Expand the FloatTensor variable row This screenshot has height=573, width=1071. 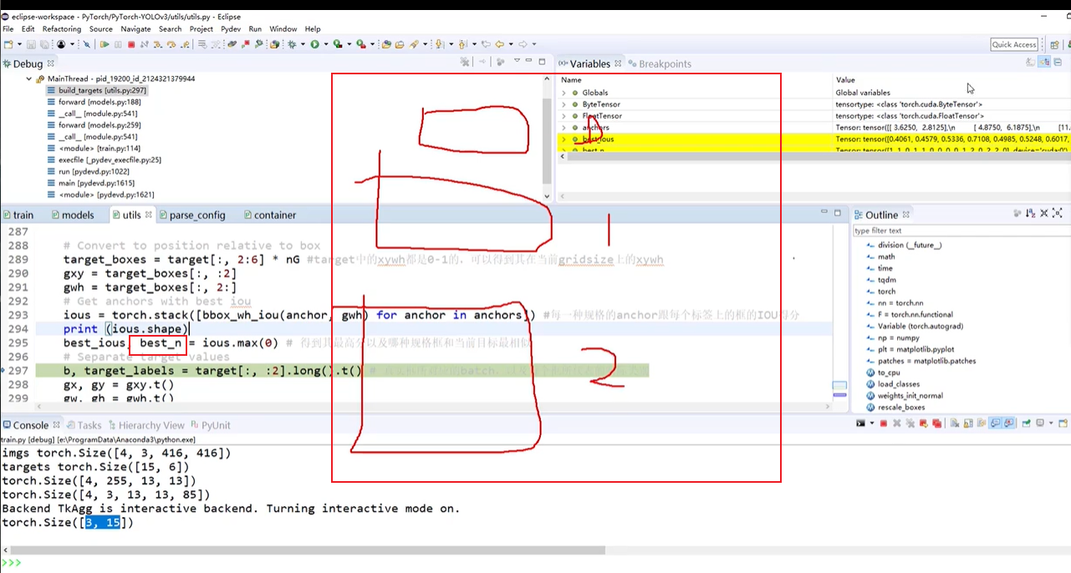click(x=564, y=116)
